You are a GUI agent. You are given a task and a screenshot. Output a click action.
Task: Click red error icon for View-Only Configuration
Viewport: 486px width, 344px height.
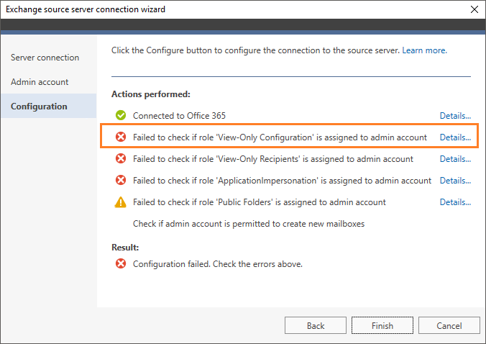pos(121,137)
